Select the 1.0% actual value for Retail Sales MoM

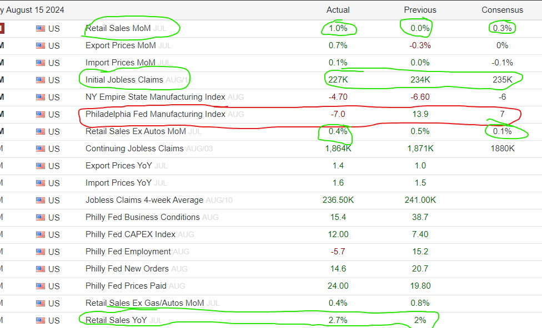(338, 28)
